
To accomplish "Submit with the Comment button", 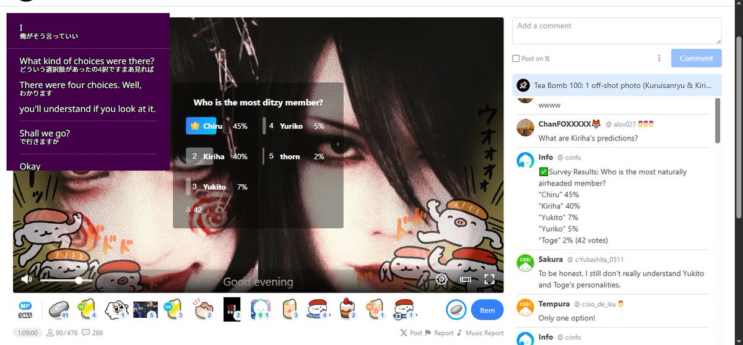I will pyautogui.click(x=697, y=58).
